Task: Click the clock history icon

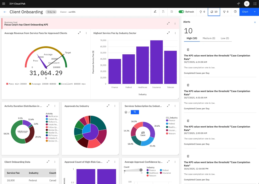Action: tap(235, 12)
